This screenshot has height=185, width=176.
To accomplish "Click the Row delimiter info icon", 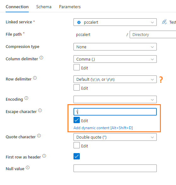I will 35,78.
